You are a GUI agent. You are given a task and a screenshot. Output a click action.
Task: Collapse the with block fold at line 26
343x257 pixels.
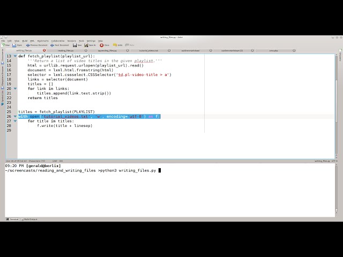click(15, 117)
